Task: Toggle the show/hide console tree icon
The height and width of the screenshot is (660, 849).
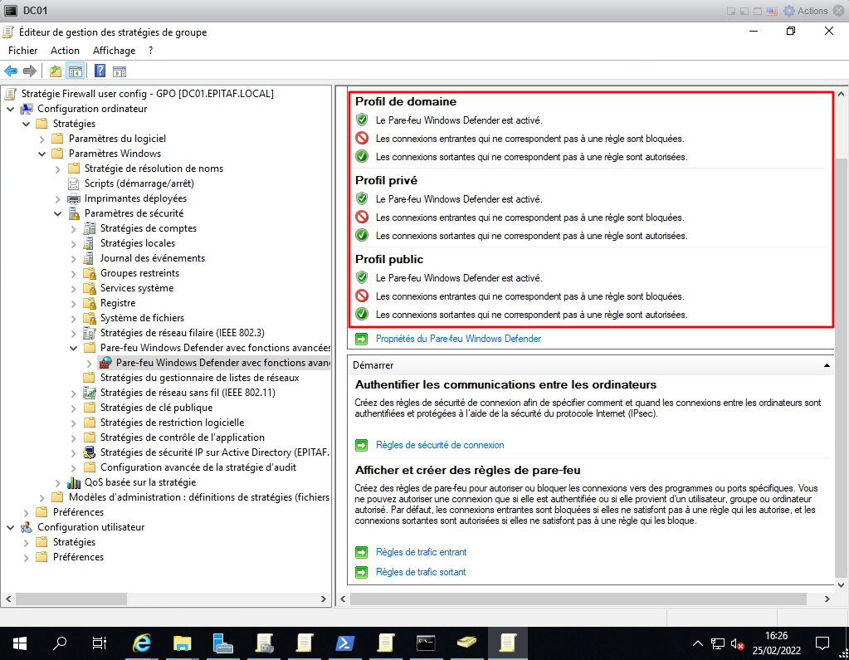Action: [75, 71]
